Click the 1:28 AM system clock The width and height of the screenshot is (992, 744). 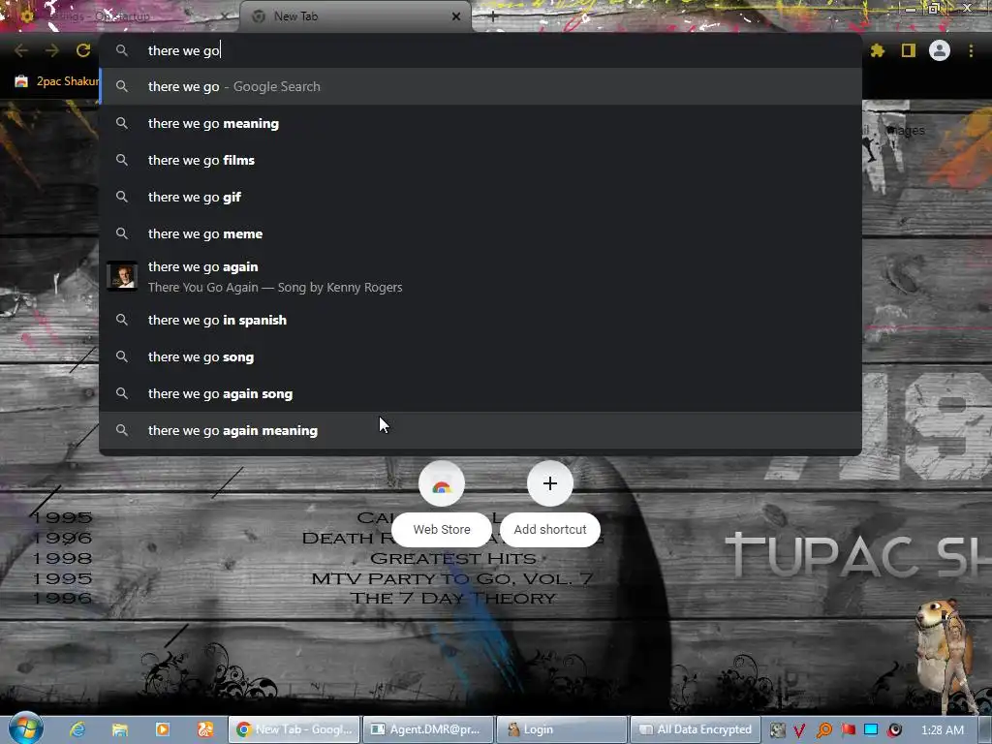(943, 730)
